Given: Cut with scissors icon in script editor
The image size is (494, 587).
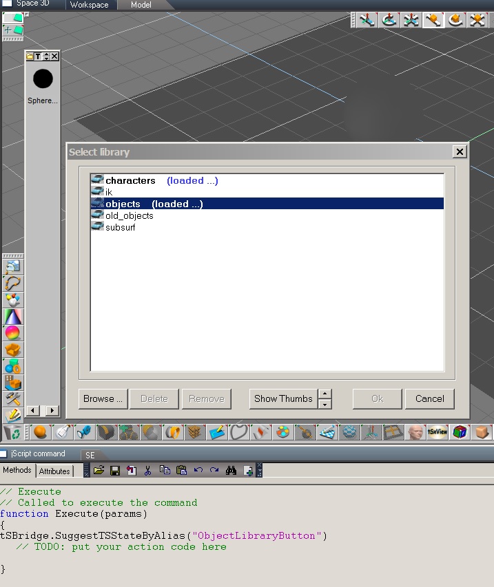Looking at the screenshot, I should click(147, 470).
